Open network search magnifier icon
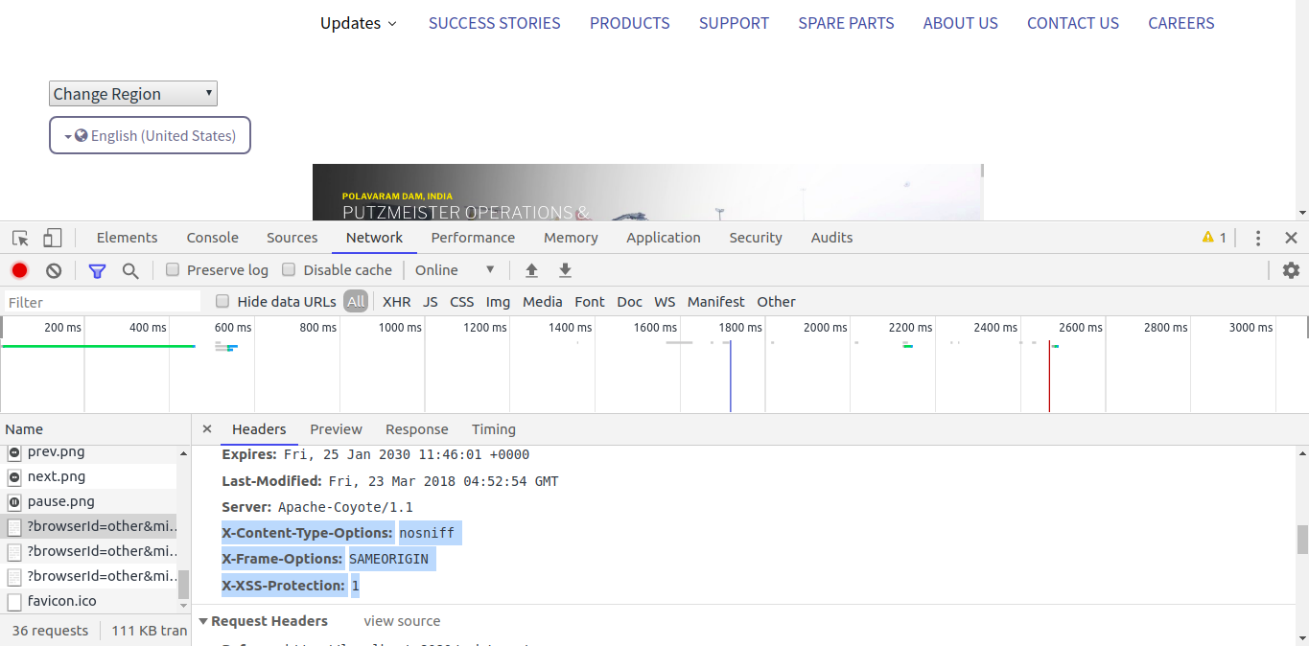 click(x=130, y=270)
